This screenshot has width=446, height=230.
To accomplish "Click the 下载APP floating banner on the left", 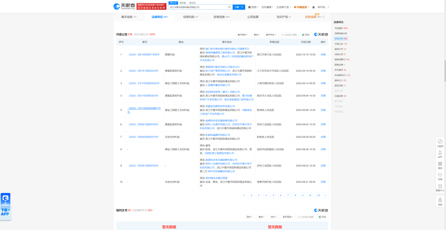I will click(5, 207).
